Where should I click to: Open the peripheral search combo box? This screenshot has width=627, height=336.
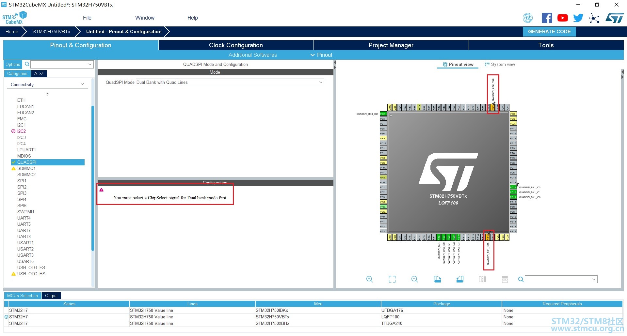[x=62, y=64]
